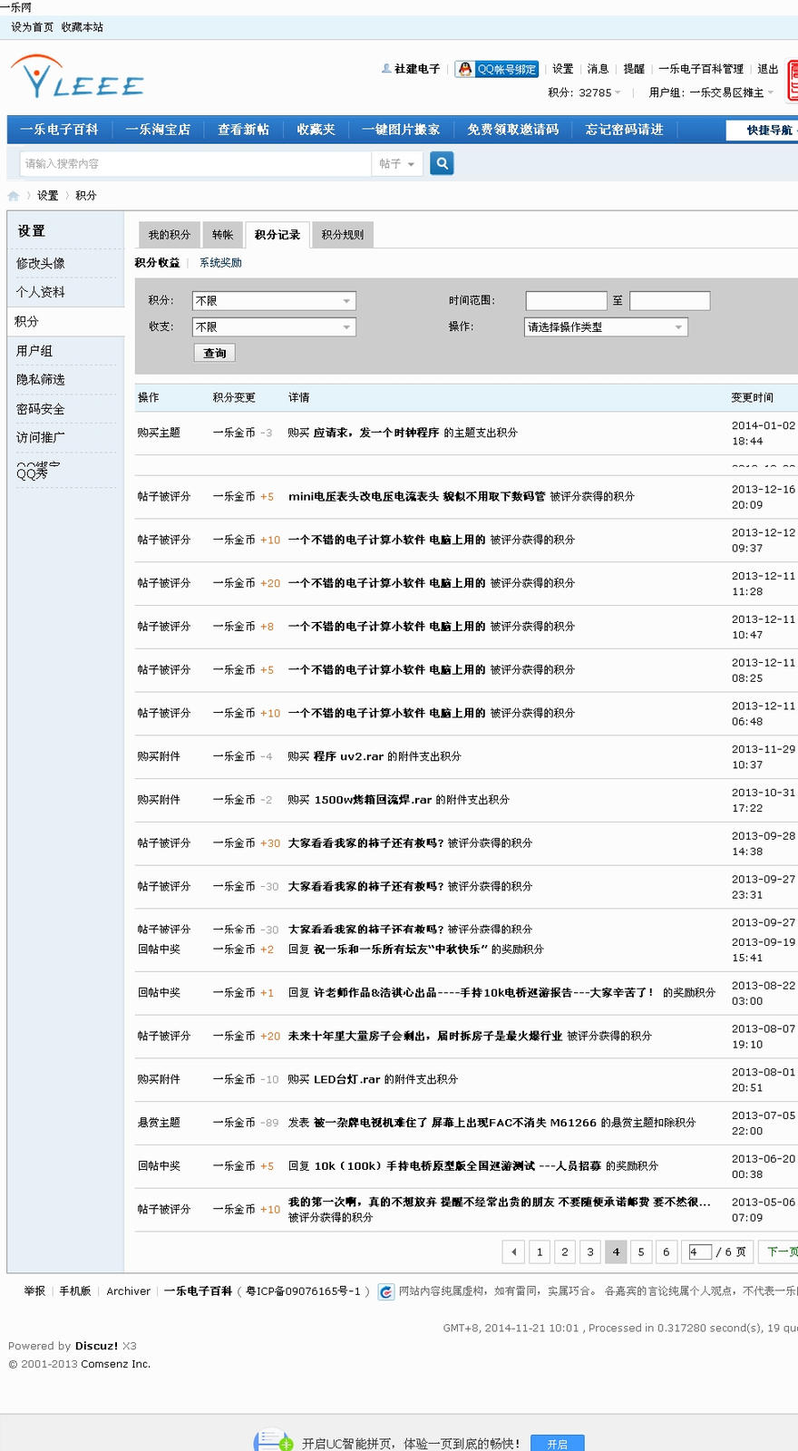Screen dimensions: 798x1451
Task: Click 设为首页 link
Action: click(x=32, y=27)
